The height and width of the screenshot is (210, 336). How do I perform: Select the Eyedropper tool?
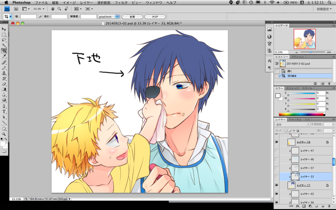point(4,56)
